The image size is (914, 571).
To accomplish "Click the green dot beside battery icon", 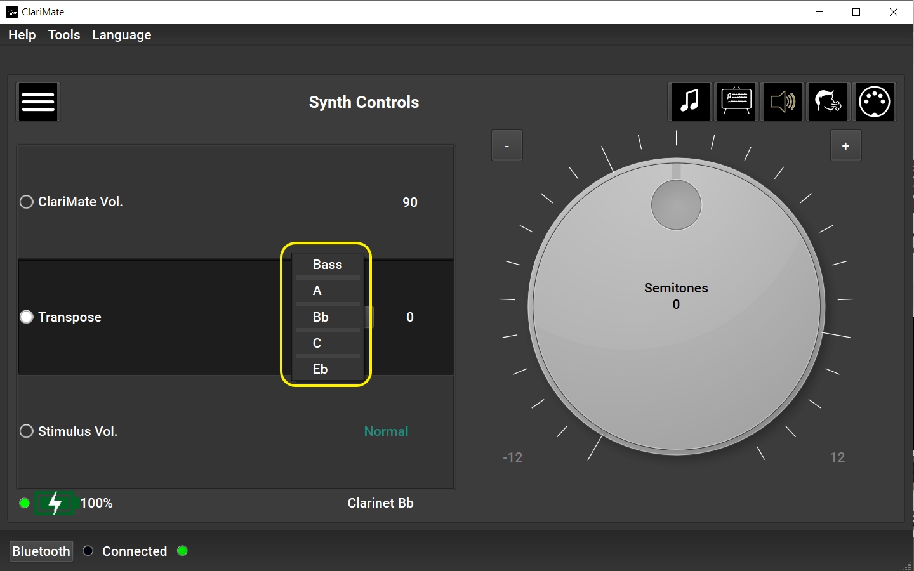I will tap(25, 503).
